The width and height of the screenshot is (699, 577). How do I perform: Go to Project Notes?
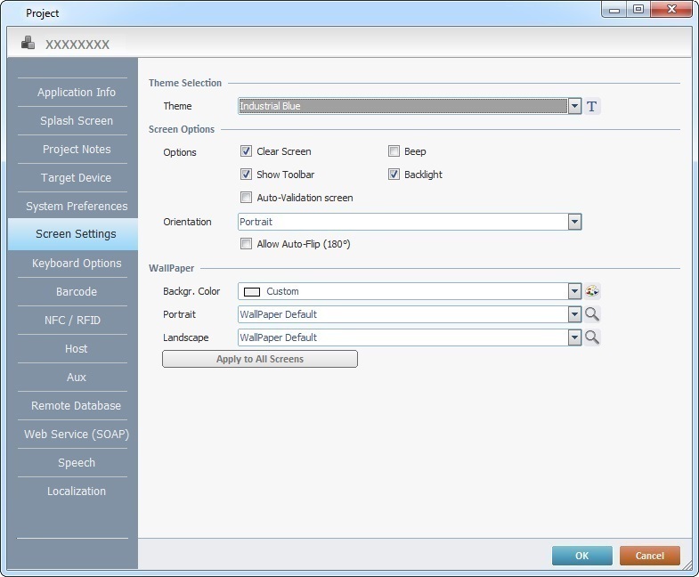click(77, 150)
